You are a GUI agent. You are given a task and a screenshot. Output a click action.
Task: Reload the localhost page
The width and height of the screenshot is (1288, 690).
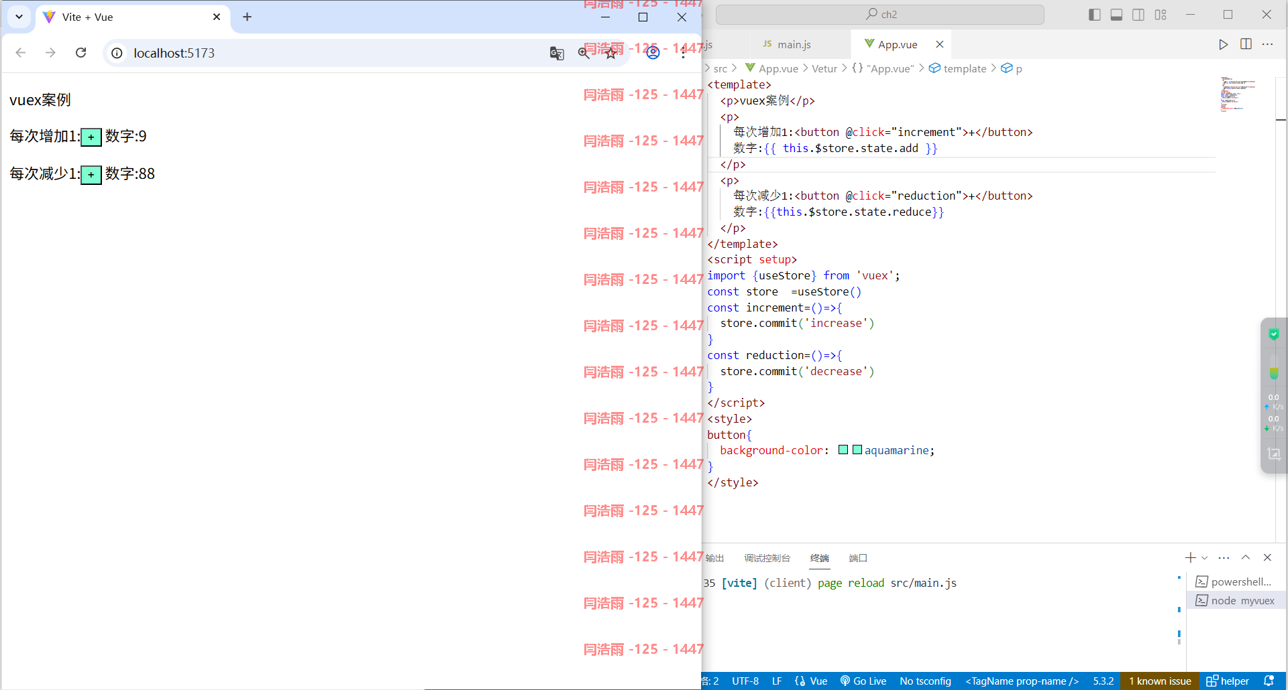click(81, 53)
